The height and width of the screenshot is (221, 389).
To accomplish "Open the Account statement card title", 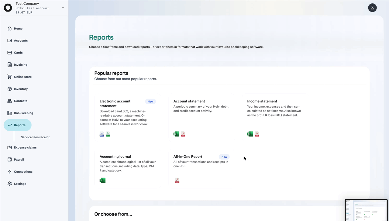I will pyautogui.click(x=189, y=101).
